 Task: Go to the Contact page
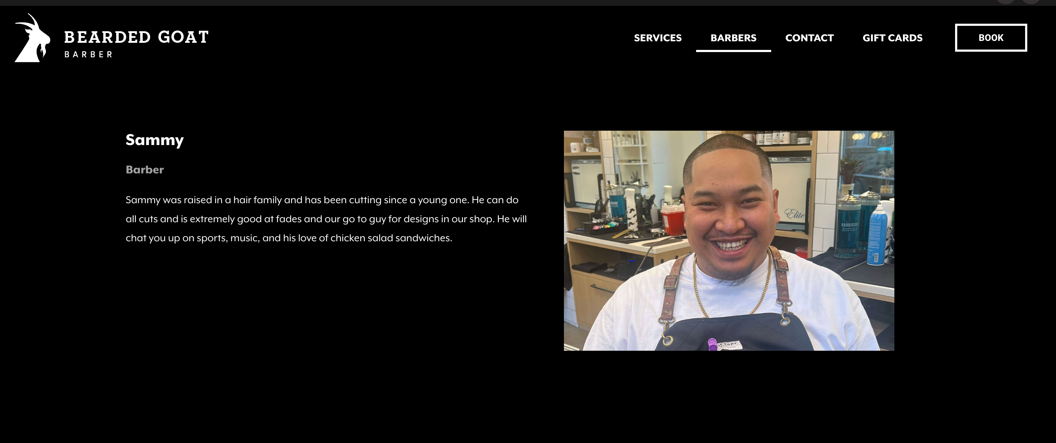(x=809, y=38)
